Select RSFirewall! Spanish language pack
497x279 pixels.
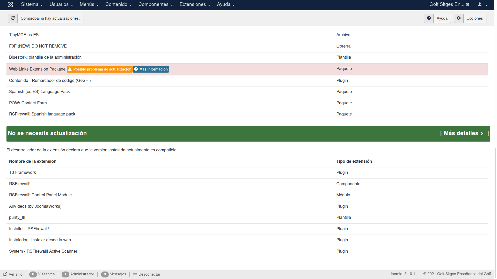point(42,114)
